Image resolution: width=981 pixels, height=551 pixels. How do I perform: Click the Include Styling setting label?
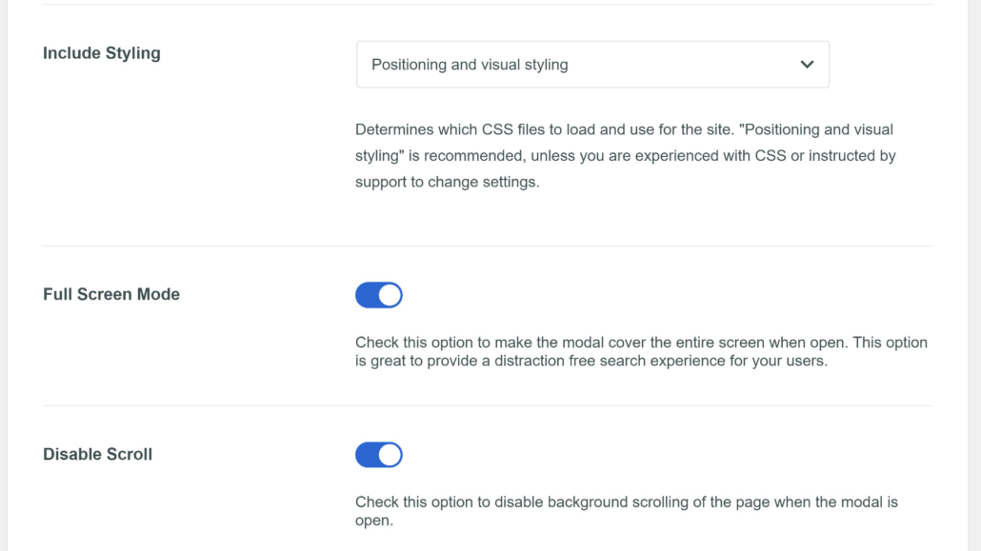pos(101,53)
